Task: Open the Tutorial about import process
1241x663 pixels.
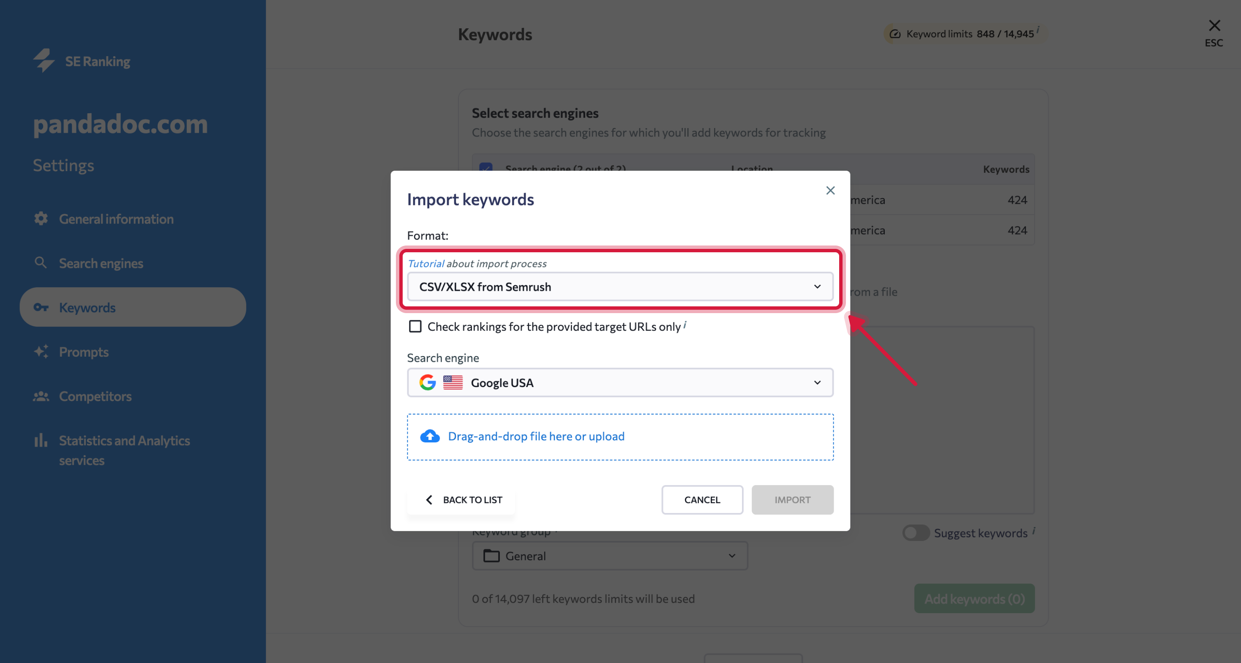Action: (x=425, y=263)
